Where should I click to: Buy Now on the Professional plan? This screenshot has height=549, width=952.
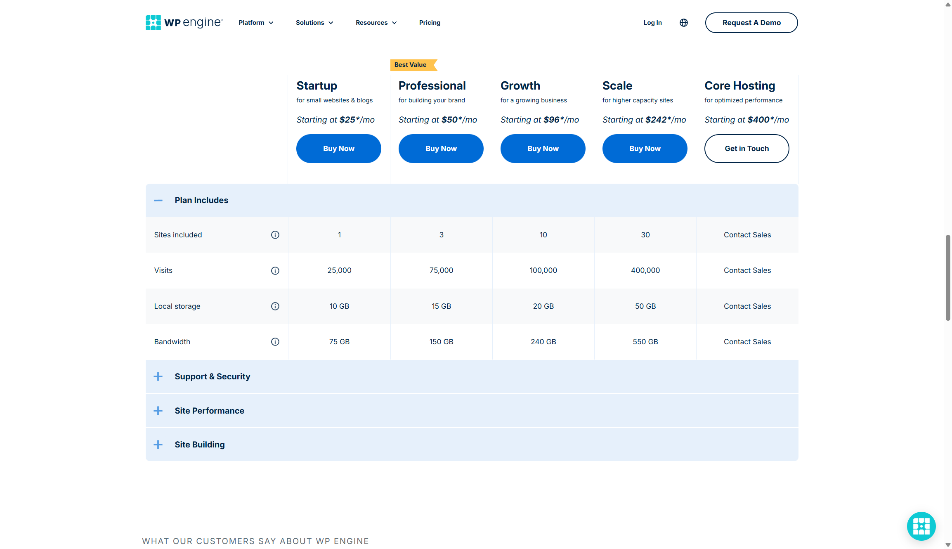[x=441, y=148]
